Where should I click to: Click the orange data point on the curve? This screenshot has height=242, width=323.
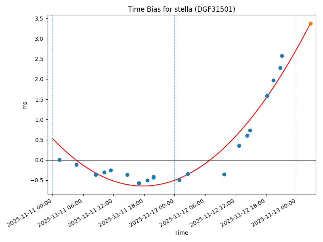click(310, 23)
